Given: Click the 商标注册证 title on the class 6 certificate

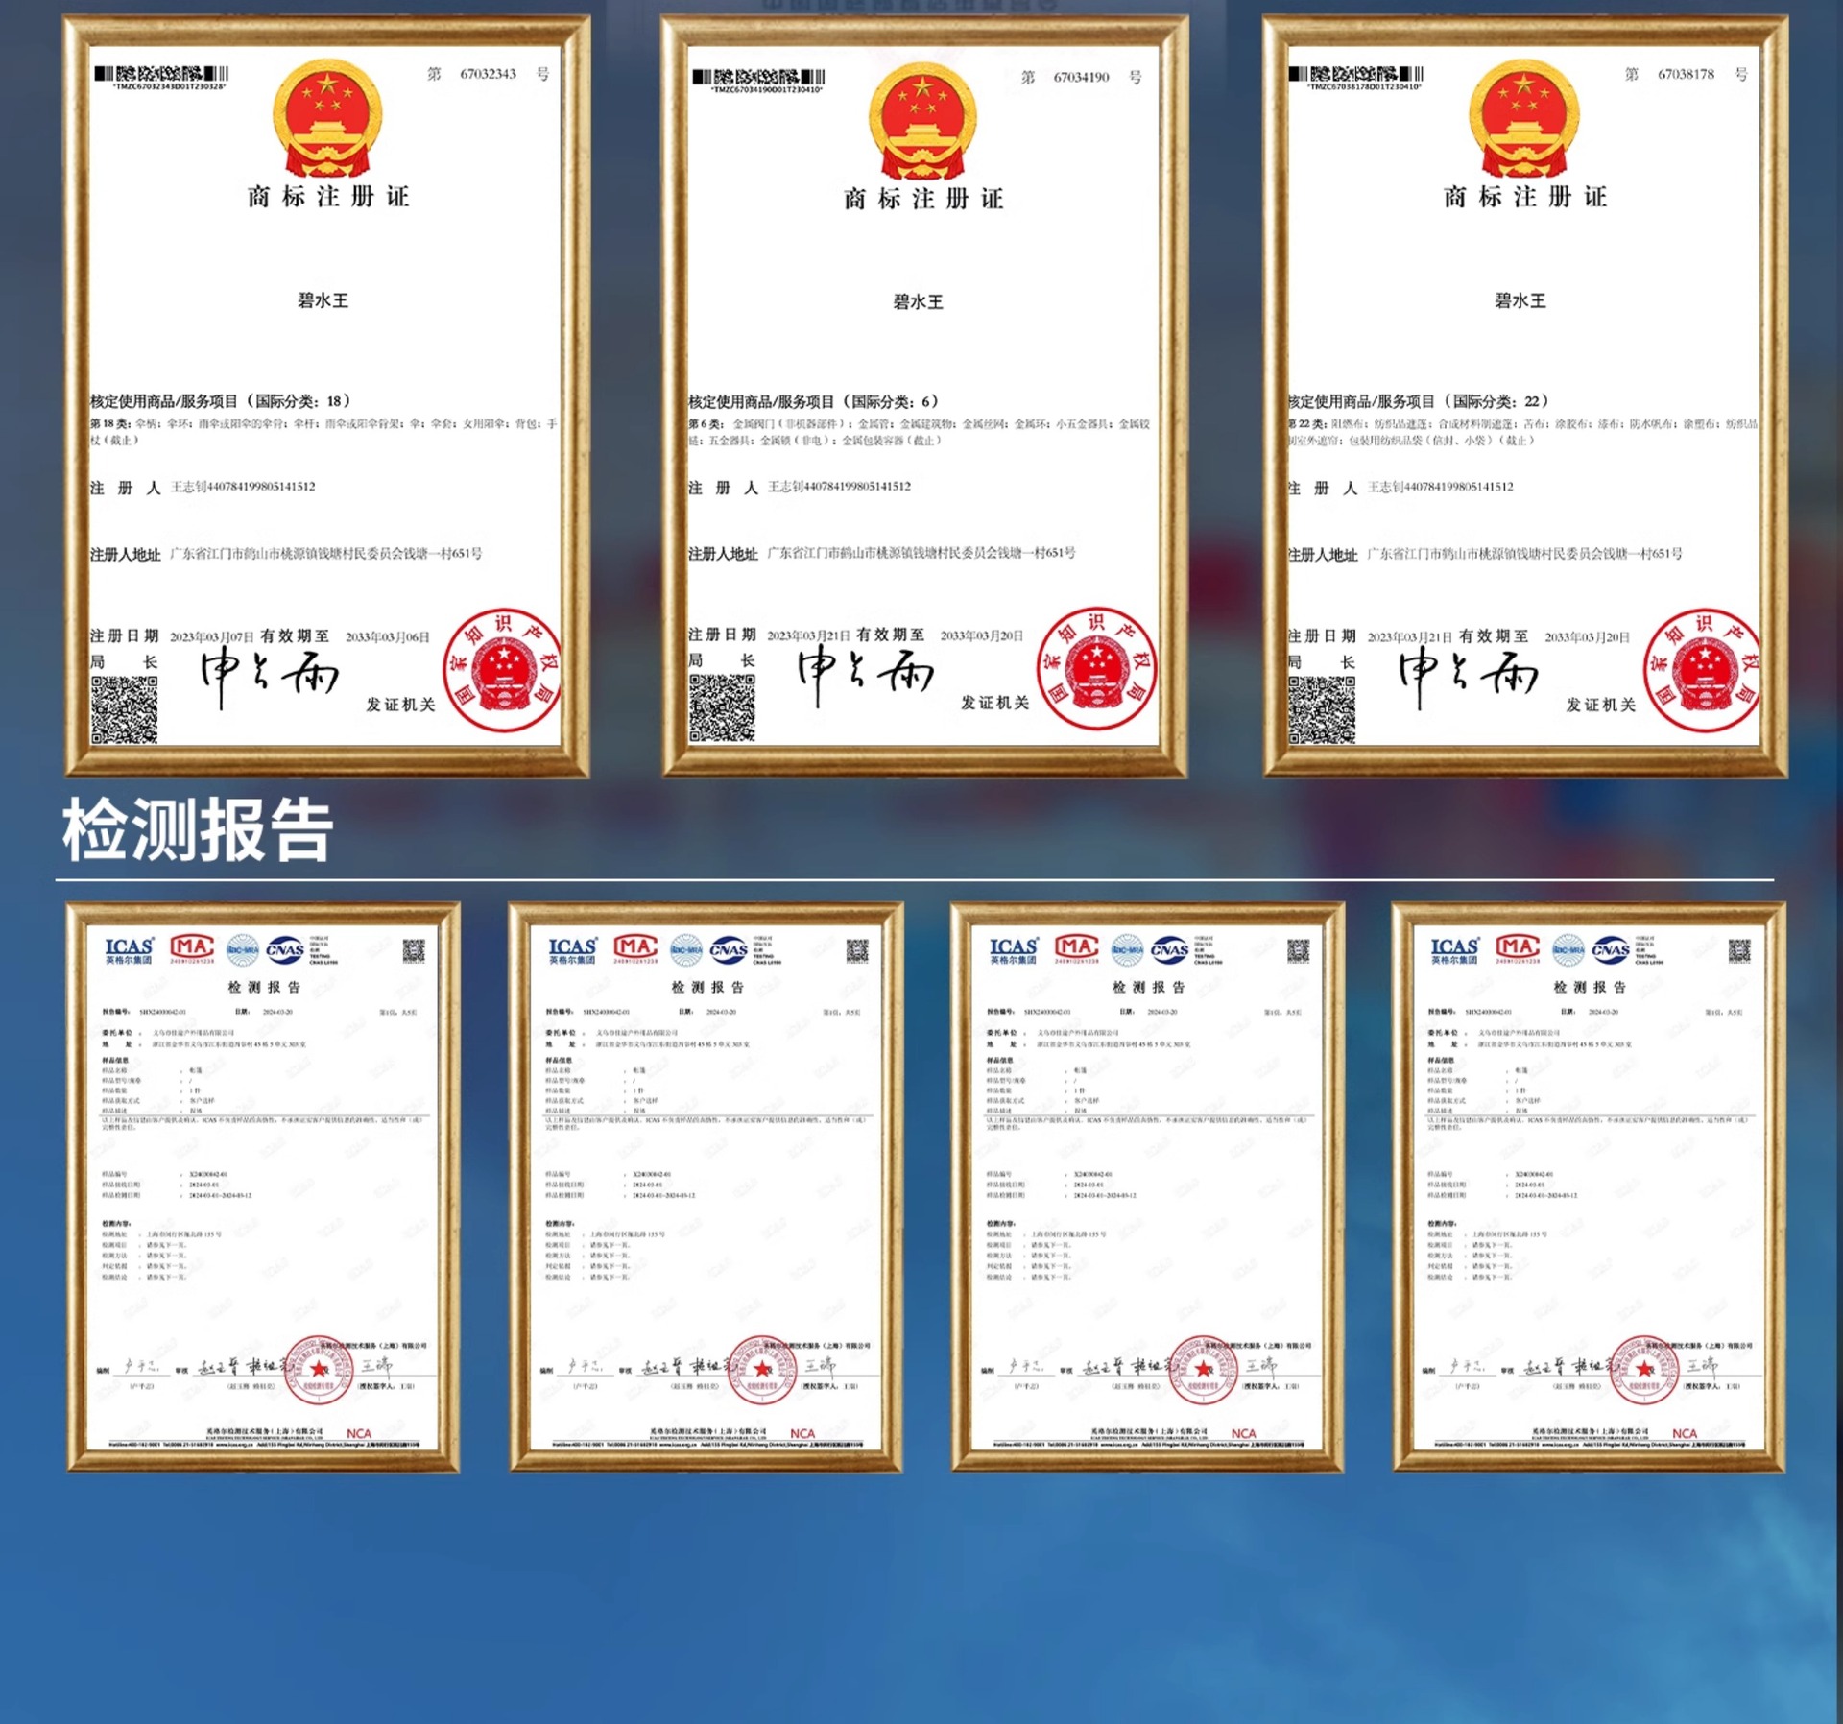Looking at the screenshot, I should coord(923,199).
